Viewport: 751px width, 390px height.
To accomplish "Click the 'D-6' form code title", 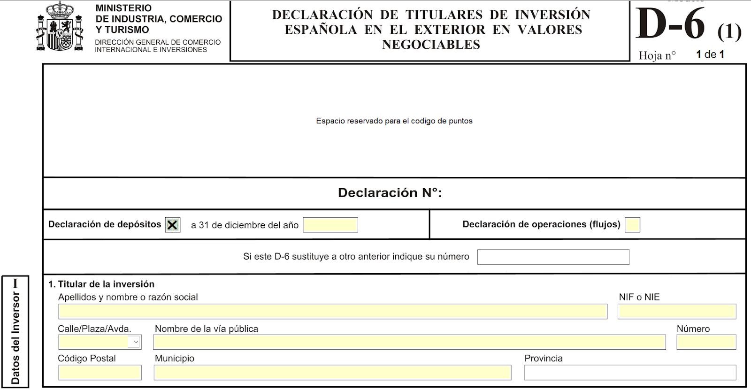I will [670, 23].
